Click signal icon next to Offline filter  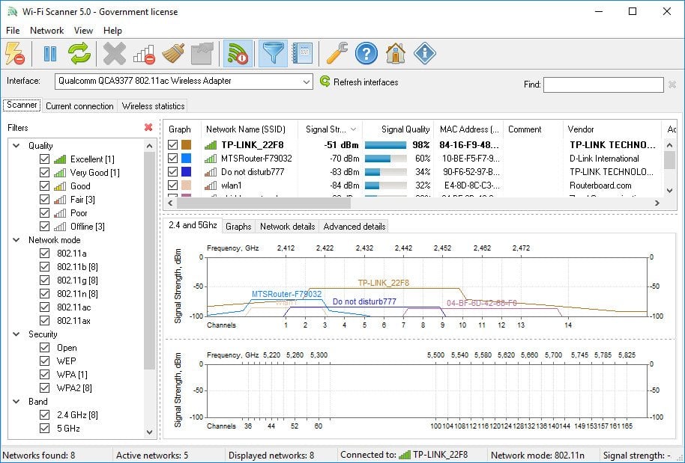60,227
